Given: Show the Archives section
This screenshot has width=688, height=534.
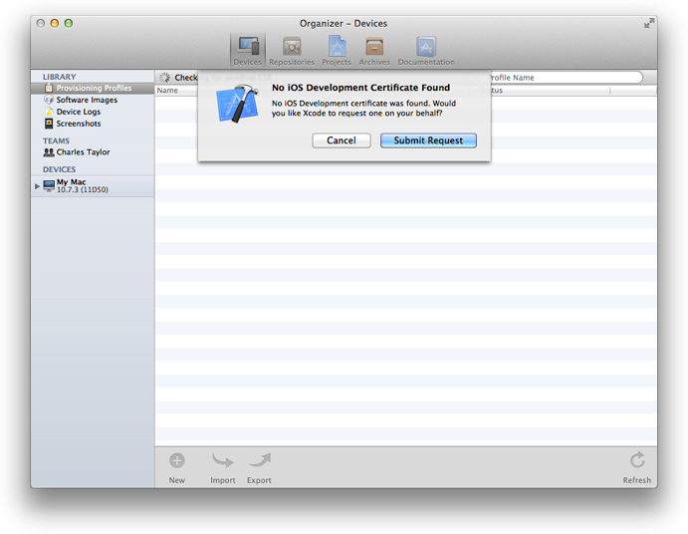Looking at the screenshot, I should [x=374, y=51].
